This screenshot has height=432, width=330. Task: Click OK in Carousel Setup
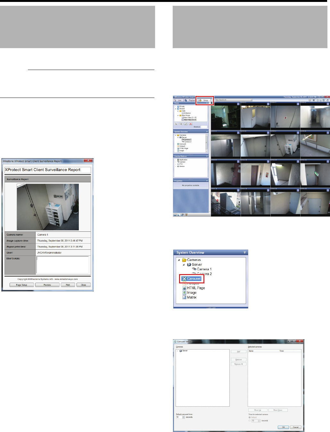[283, 427]
